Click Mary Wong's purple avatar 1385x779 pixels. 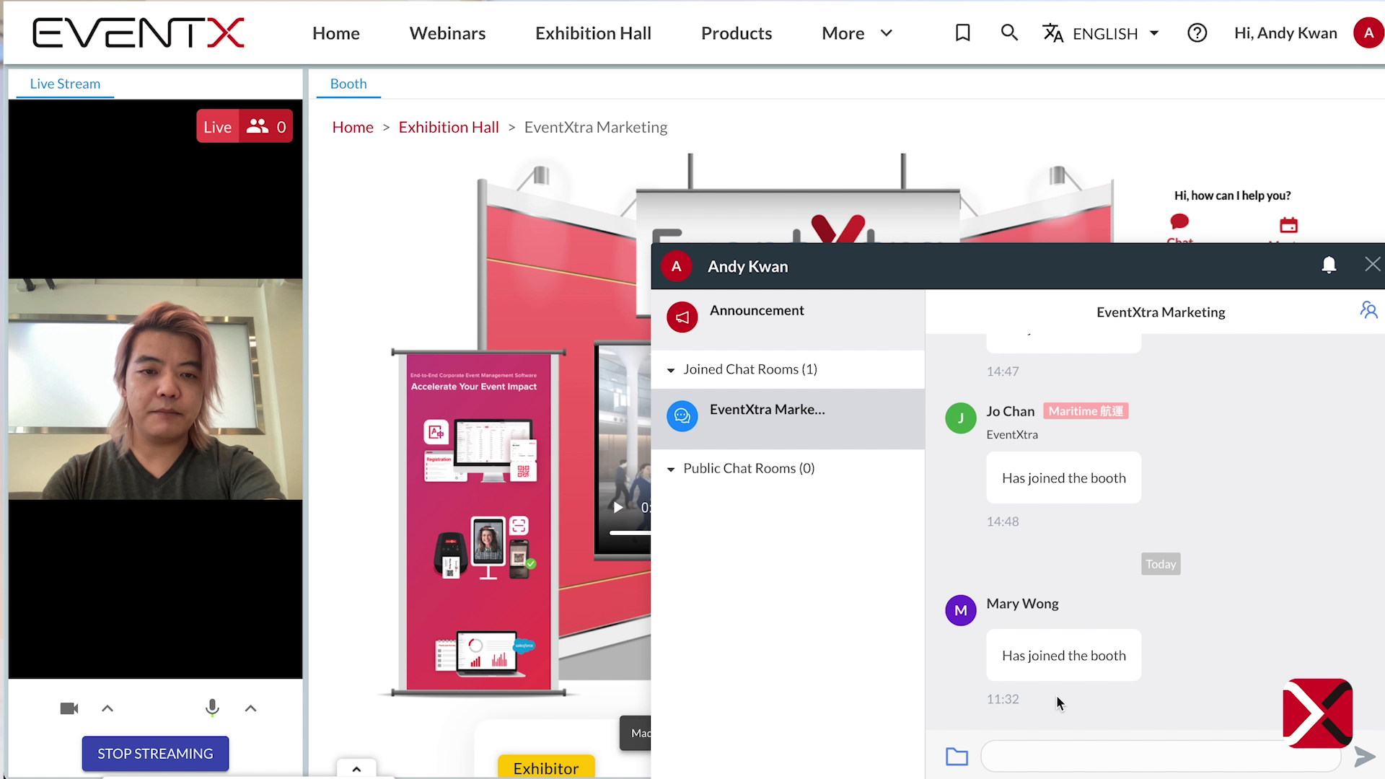[961, 610]
